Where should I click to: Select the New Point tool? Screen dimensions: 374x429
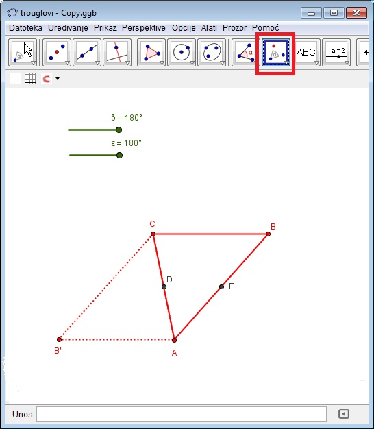[57, 53]
